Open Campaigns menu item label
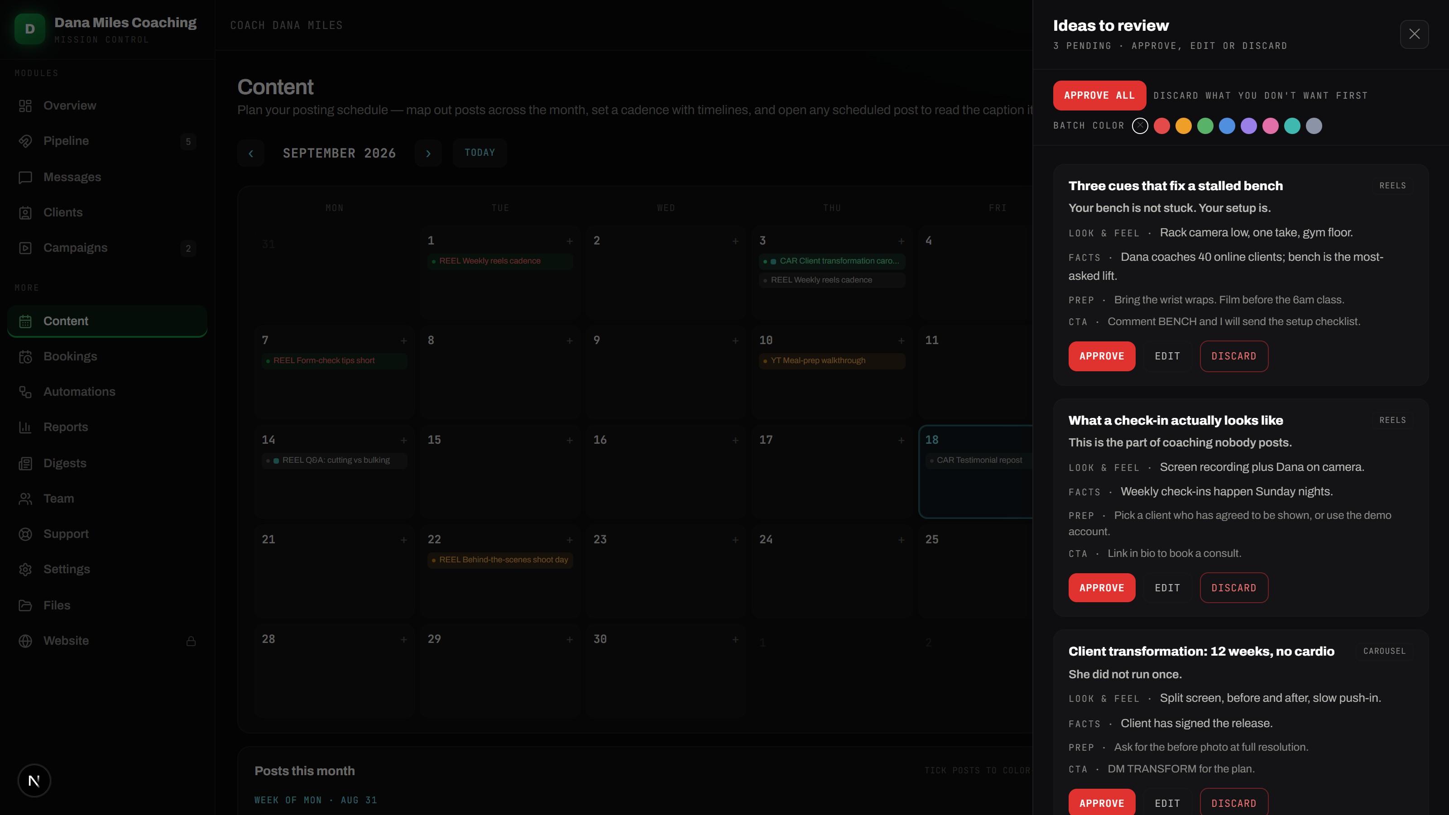This screenshot has width=1449, height=815. coord(75,248)
